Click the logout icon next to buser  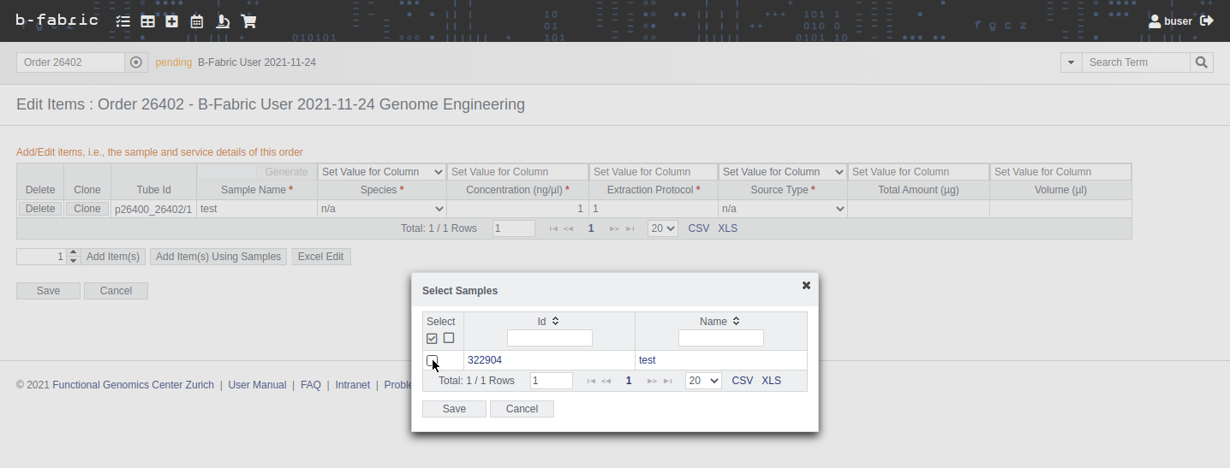(x=1207, y=21)
